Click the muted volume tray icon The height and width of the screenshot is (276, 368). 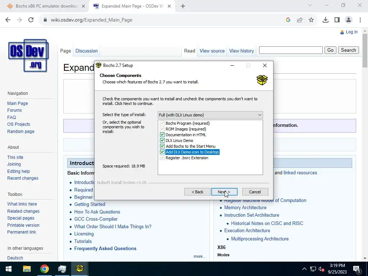321,269
